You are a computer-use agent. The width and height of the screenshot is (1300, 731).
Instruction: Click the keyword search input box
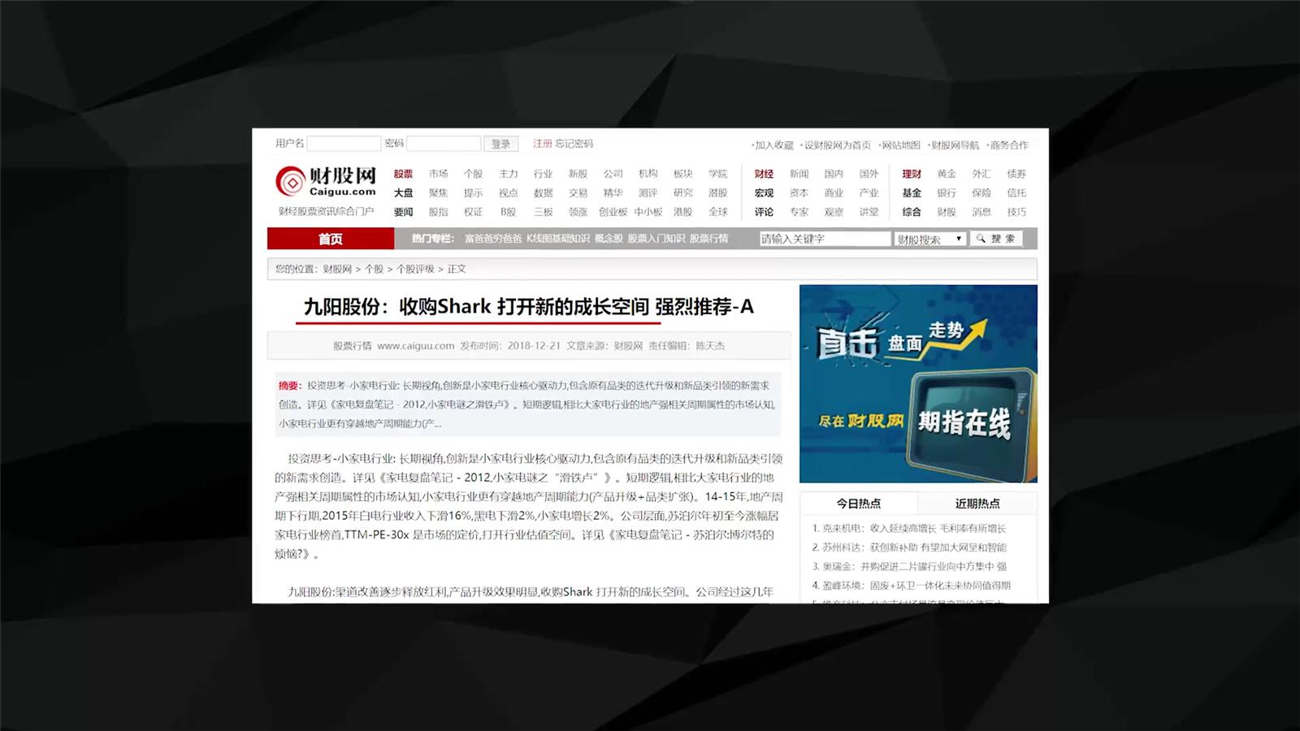822,238
